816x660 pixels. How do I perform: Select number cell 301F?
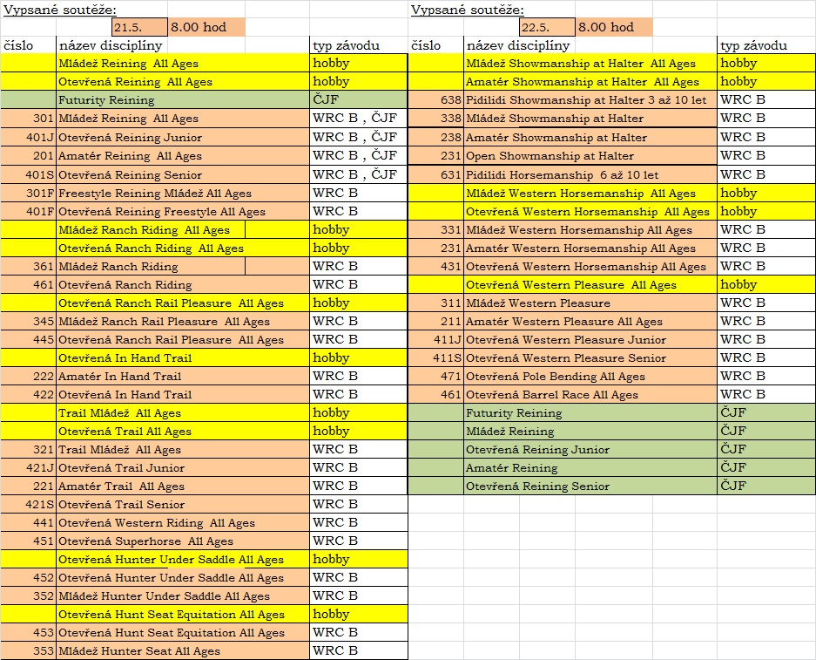tap(29, 193)
